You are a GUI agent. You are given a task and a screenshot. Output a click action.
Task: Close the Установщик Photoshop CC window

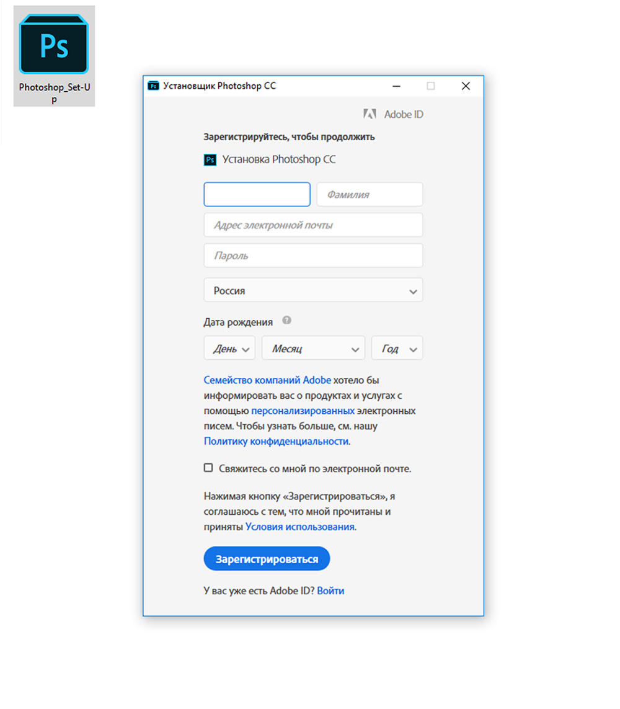click(x=466, y=86)
